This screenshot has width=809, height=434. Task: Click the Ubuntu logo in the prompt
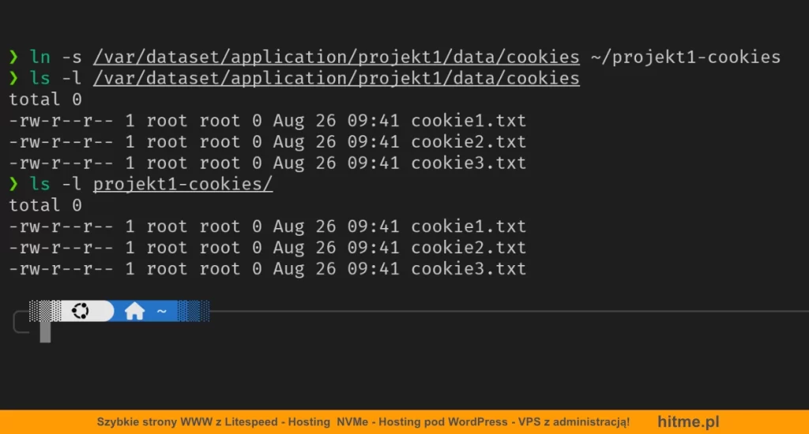(x=80, y=311)
